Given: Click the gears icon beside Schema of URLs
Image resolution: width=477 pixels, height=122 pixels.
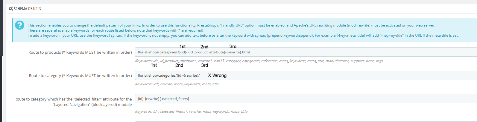Looking at the screenshot, I should pos(11,9).
